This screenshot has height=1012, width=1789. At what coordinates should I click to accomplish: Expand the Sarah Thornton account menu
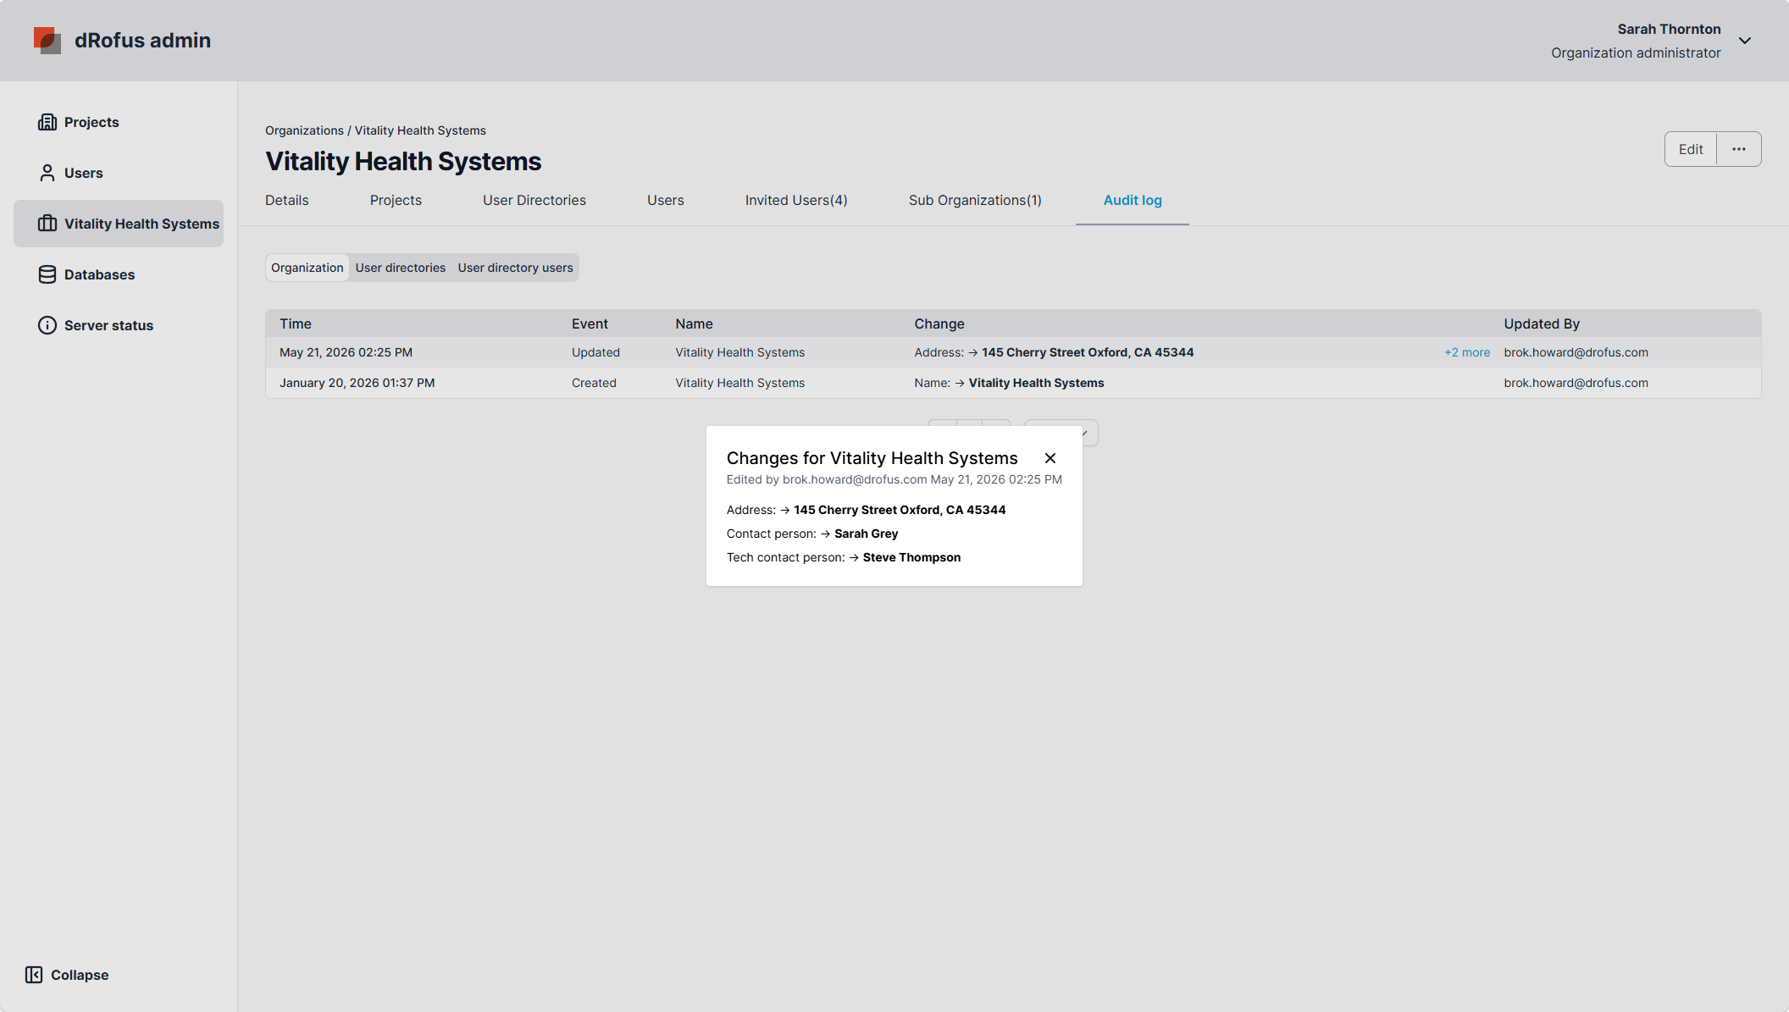[x=1745, y=41]
